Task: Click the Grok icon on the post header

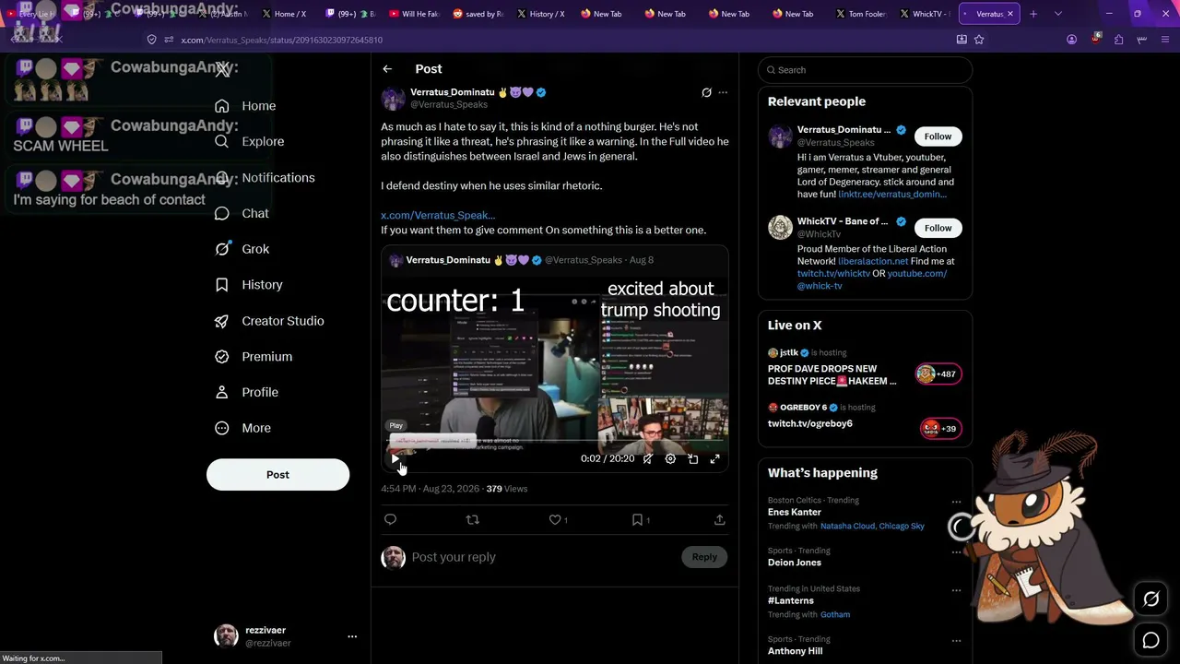Action: pyautogui.click(x=706, y=92)
